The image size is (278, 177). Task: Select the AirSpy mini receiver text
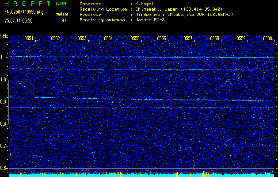pyautogui.click(x=184, y=14)
